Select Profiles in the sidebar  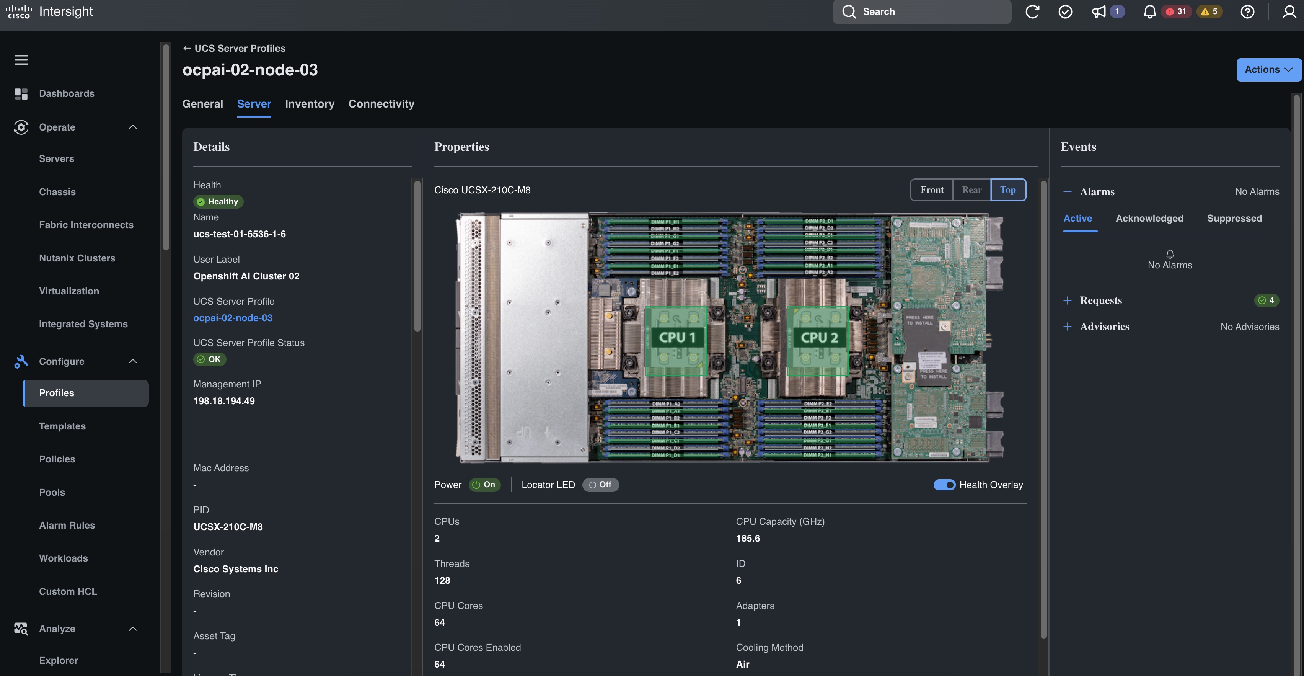[x=86, y=393]
